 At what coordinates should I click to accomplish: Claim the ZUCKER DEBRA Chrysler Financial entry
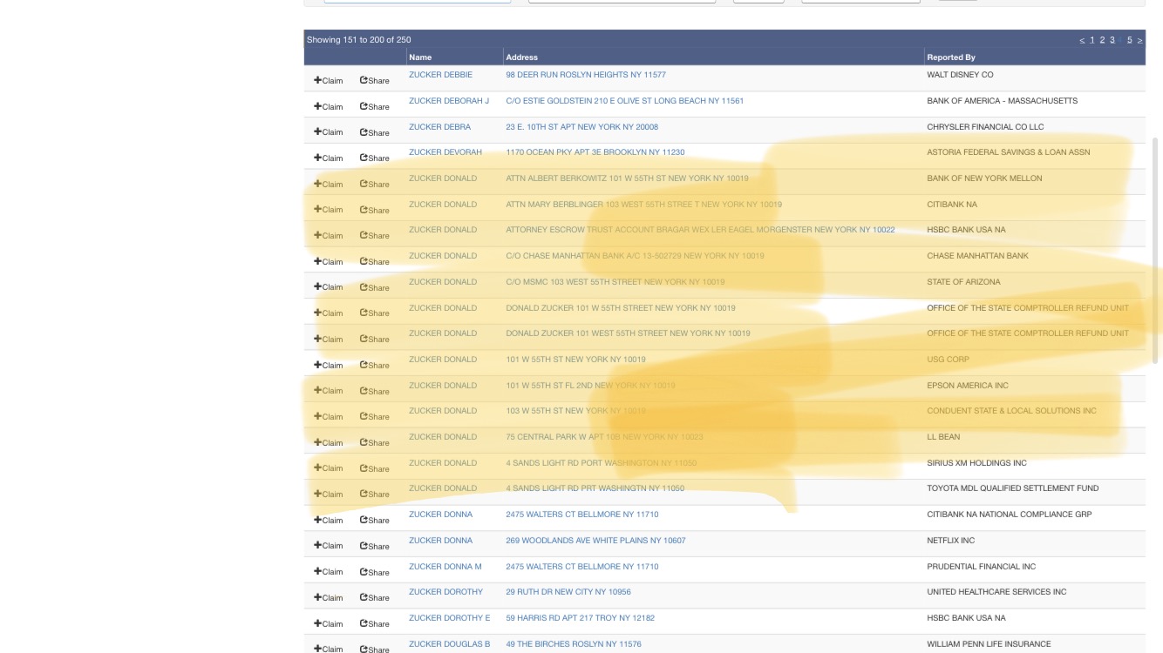(x=329, y=132)
